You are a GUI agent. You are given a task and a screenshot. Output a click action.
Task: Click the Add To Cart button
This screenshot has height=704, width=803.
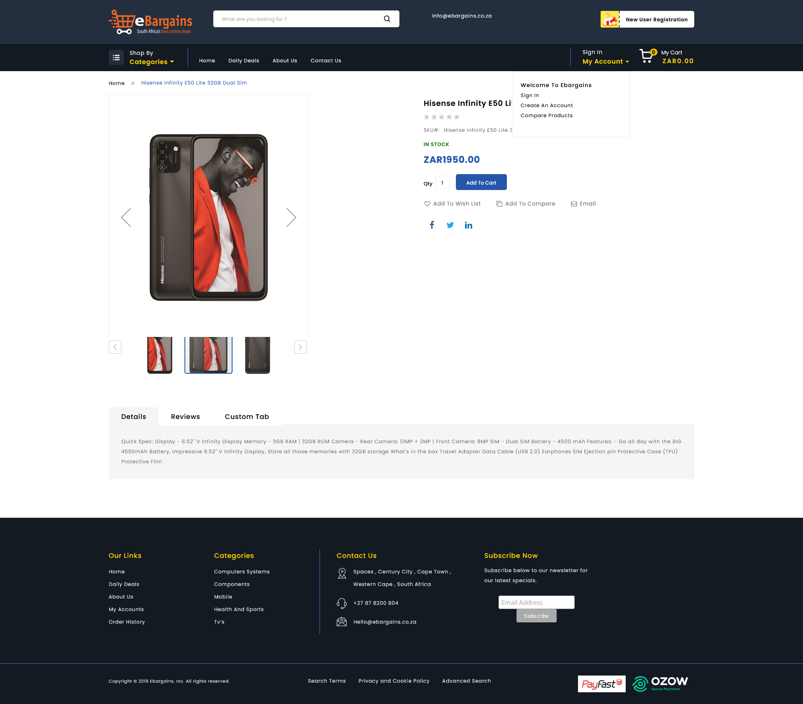(x=481, y=182)
